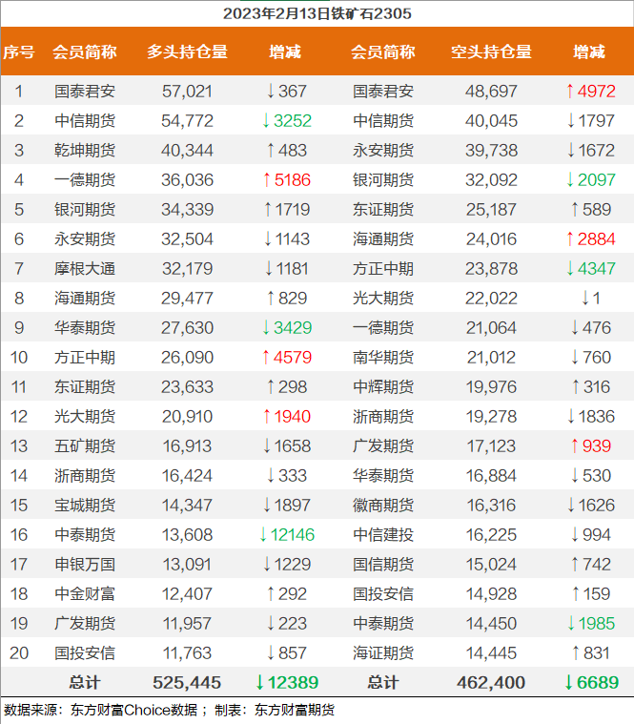Click the table title 2023年2月13日铁矿石2305

317,13
